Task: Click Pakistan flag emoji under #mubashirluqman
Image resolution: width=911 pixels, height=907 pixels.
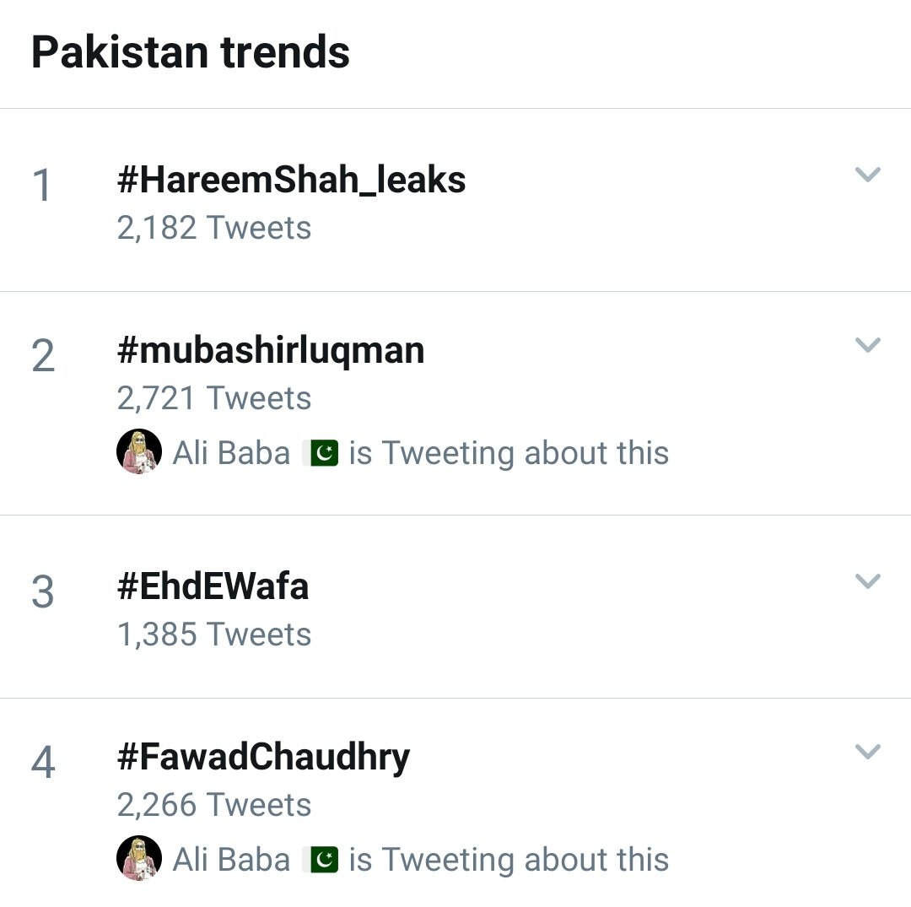Action: [321, 453]
